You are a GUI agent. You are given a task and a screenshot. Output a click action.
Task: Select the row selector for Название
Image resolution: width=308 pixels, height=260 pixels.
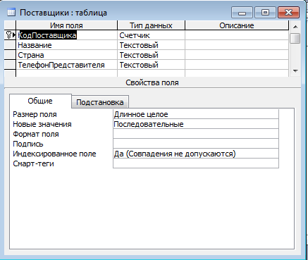click(x=10, y=45)
